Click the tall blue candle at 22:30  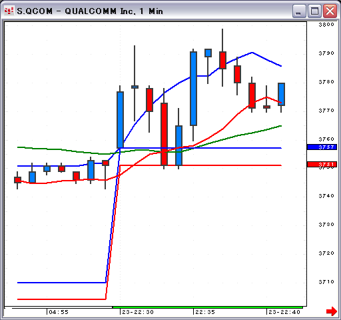[x=120, y=120]
